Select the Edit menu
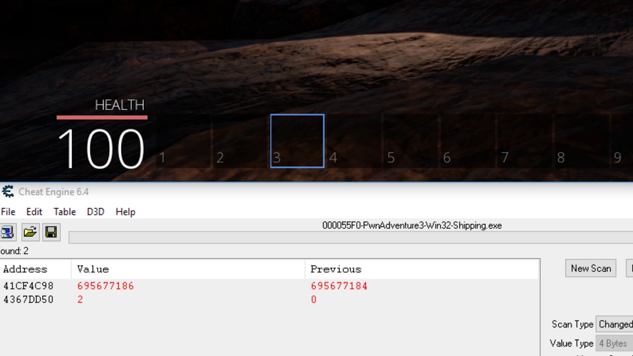This screenshot has width=633, height=356. (34, 212)
